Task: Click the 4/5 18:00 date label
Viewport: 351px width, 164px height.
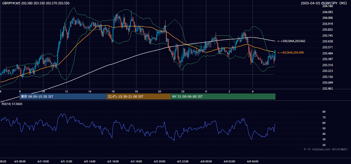Action: pyautogui.click(x=136, y=162)
